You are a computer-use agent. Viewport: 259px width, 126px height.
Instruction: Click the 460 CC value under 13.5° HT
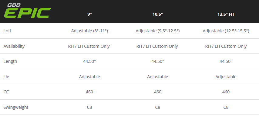pyautogui.click(x=226, y=92)
